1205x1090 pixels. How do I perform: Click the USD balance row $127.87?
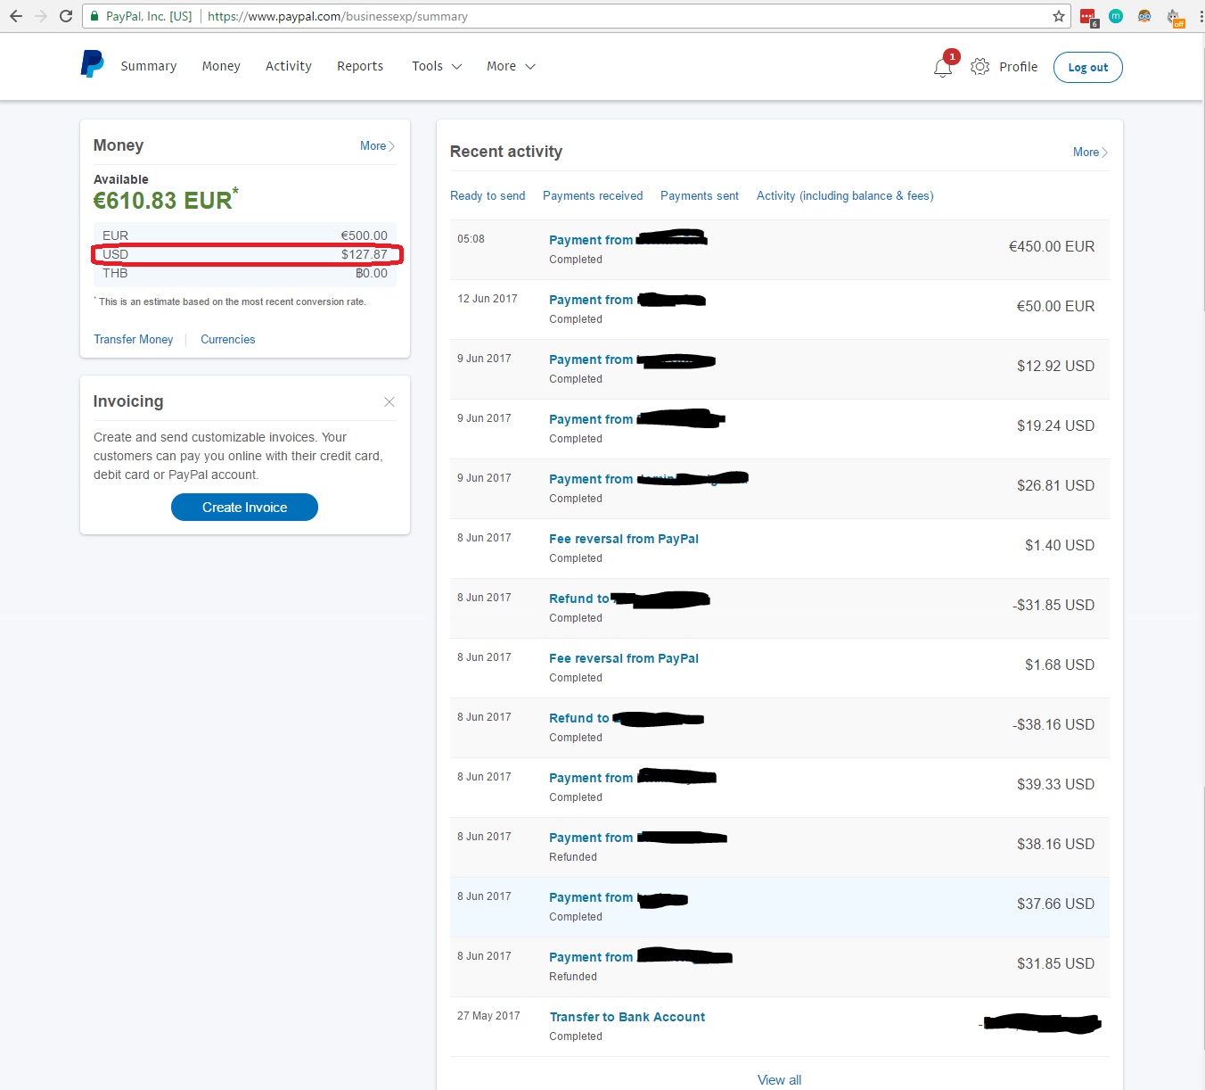pos(245,254)
